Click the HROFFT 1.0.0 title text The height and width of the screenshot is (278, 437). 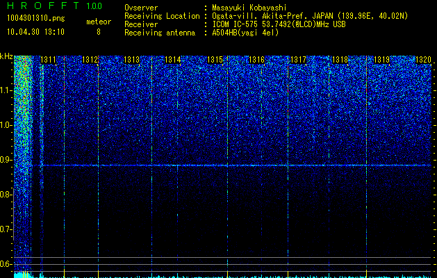[54, 6]
